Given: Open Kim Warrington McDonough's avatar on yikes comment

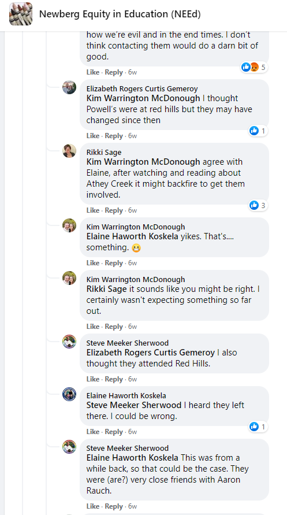Looking at the screenshot, I should [69, 225].
